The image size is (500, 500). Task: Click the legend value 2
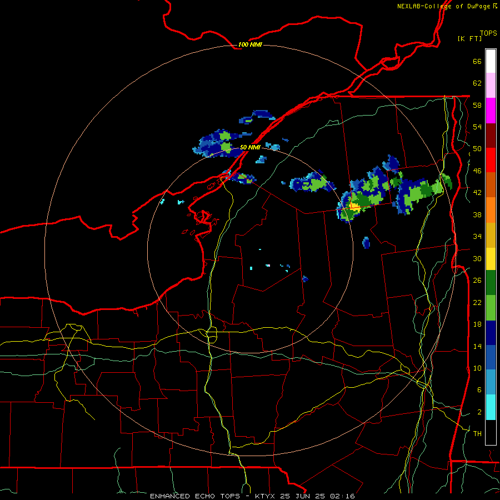(479, 412)
